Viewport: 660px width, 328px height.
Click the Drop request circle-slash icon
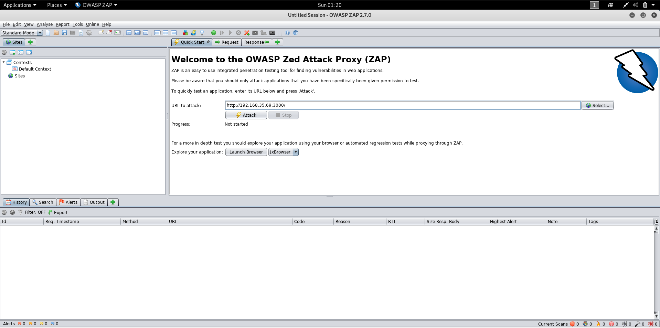tap(238, 33)
